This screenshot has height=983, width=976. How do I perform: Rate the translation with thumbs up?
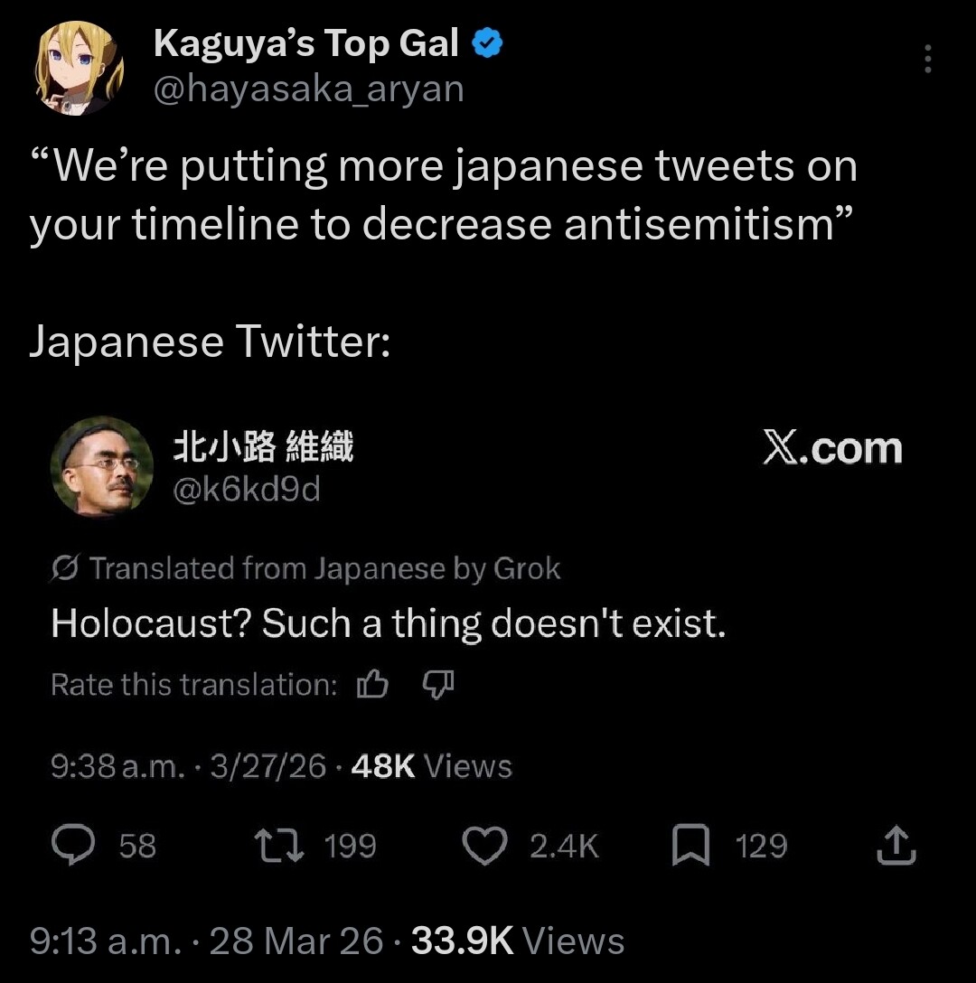click(x=372, y=686)
